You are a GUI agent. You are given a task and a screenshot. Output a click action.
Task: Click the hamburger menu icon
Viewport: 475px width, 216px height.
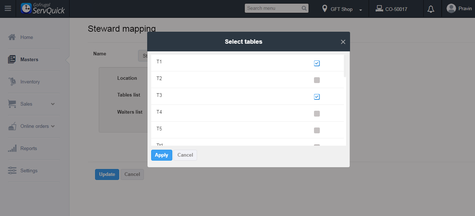pos(8,9)
